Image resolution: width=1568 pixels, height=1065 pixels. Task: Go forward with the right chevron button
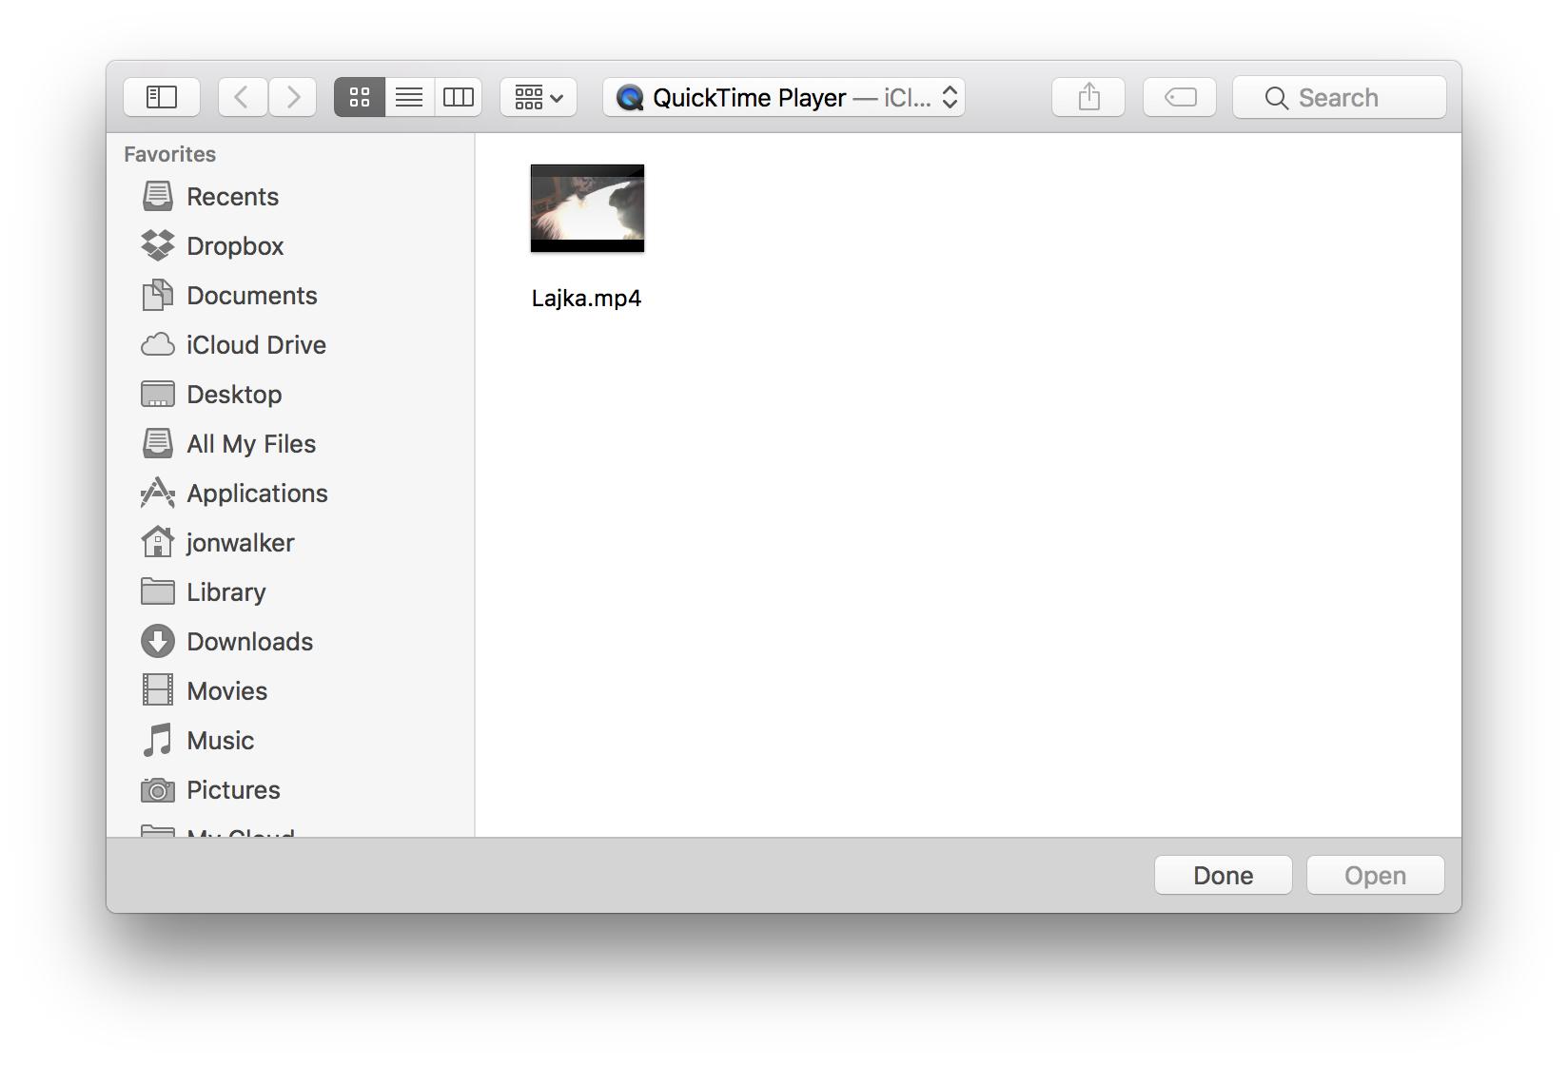coord(292,97)
